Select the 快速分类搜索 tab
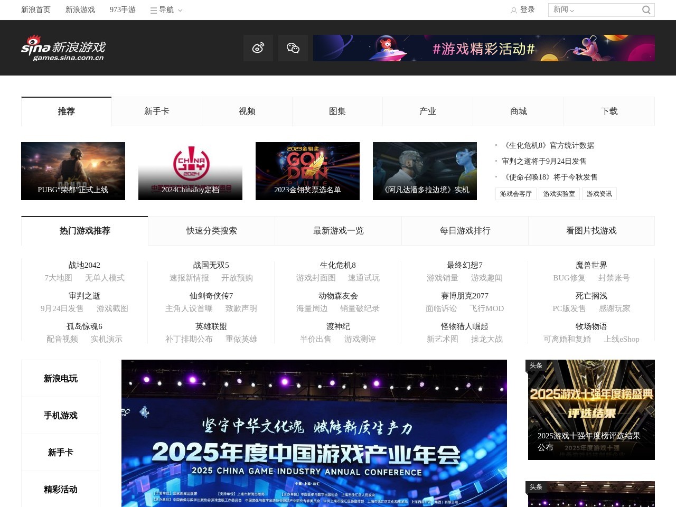This screenshot has width=676, height=507. click(211, 231)
